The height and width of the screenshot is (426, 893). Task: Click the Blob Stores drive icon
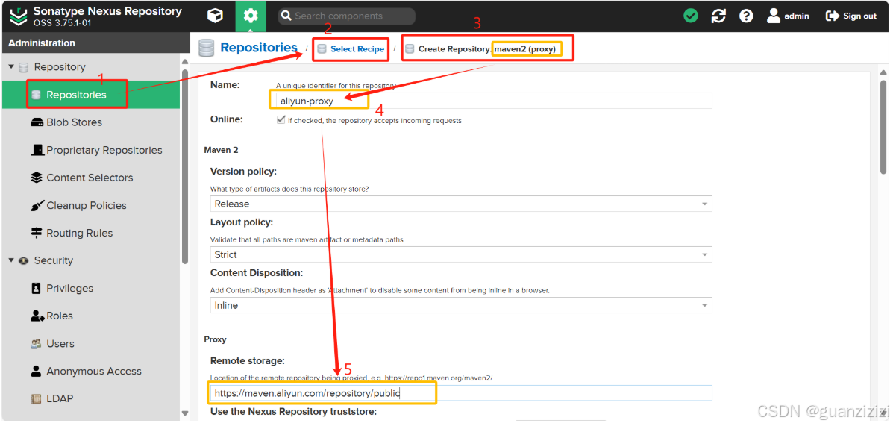click(37, 122)
